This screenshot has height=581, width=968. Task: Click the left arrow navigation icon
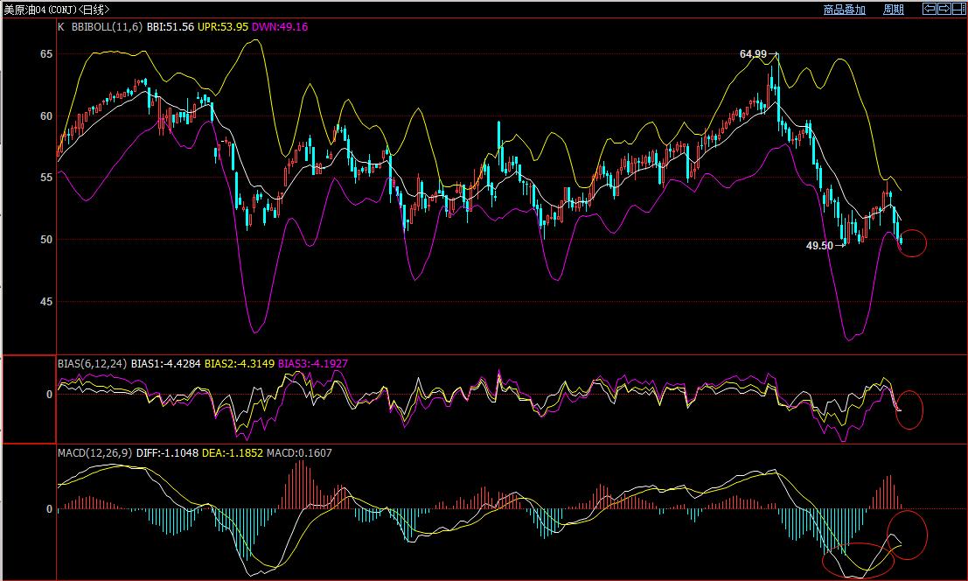click(x=930, y=9)
